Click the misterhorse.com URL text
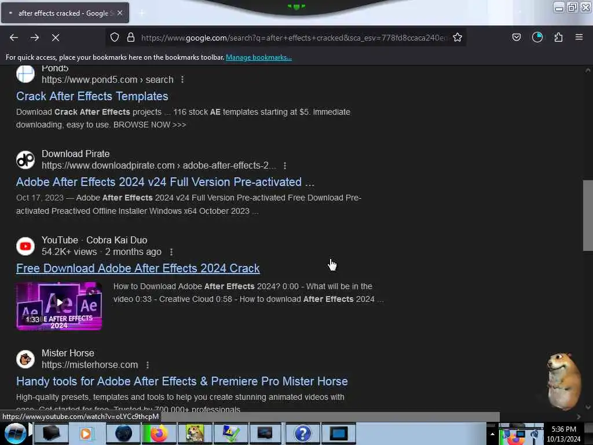 click(x=90, y=365)
